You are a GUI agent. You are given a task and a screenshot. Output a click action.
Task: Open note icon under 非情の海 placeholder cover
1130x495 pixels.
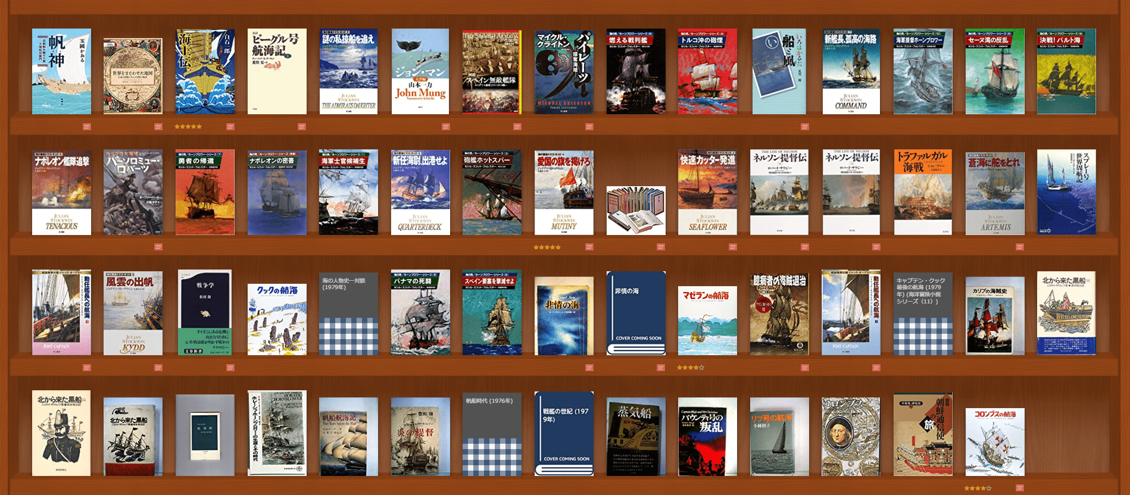pyautogui.click(x=661, y=368)
